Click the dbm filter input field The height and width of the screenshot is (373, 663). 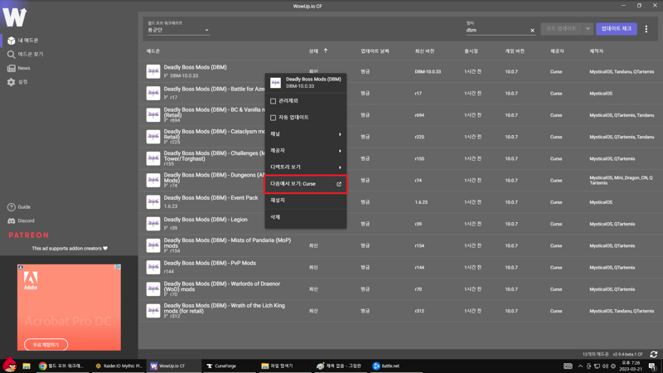496,31
